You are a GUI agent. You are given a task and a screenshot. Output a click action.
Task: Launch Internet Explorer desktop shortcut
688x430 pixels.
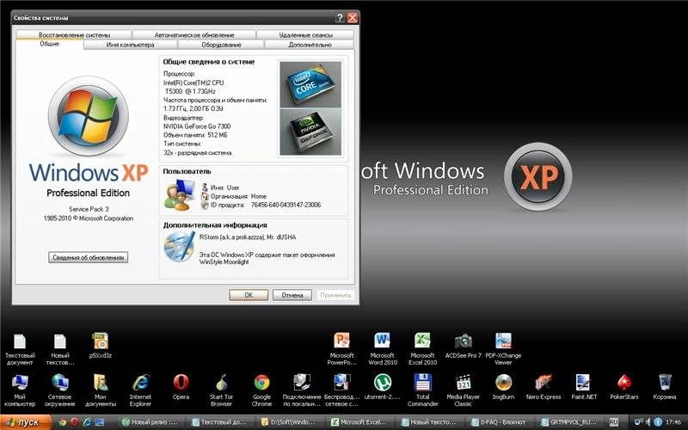click(x=140, y=390)
